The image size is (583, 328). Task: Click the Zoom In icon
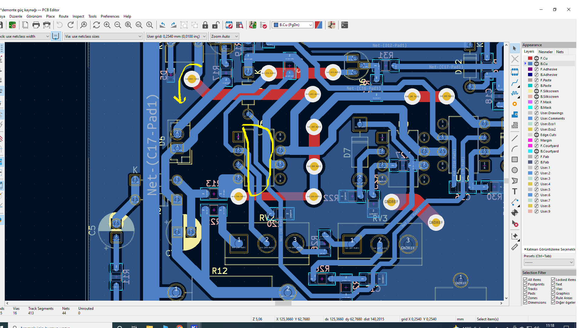(x=107, y=25)
